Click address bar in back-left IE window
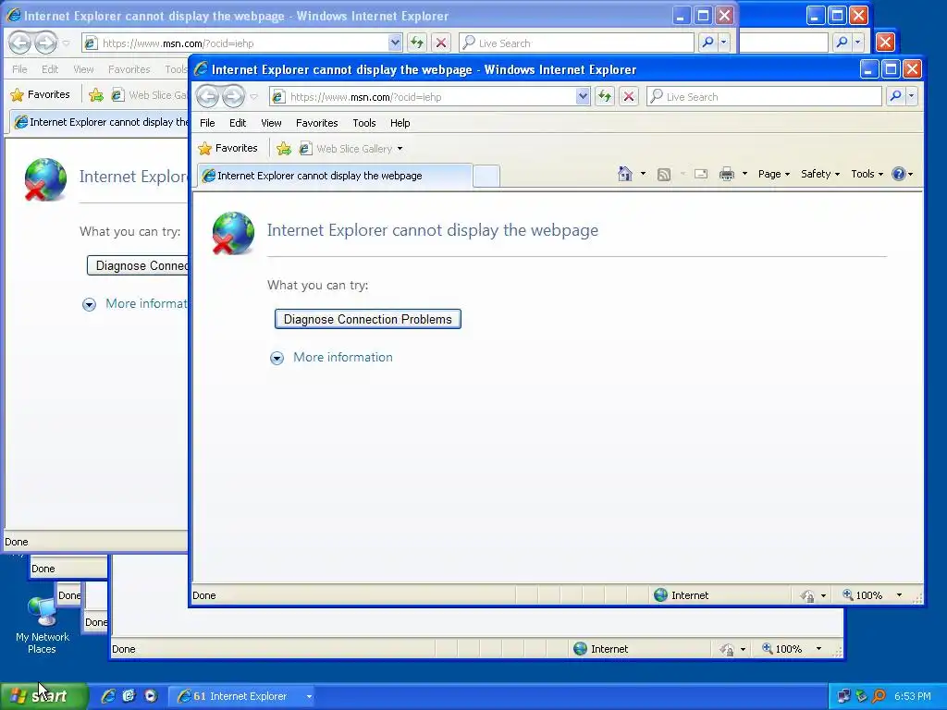 click(236, 43)
